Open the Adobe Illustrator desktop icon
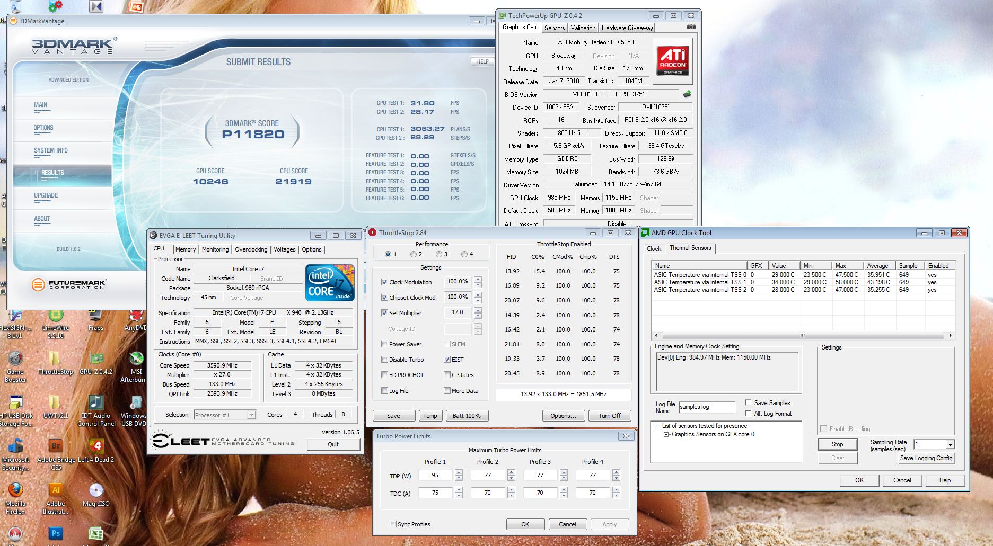The width and height of the screenshot is (993, 546). [x=55, y=498]
